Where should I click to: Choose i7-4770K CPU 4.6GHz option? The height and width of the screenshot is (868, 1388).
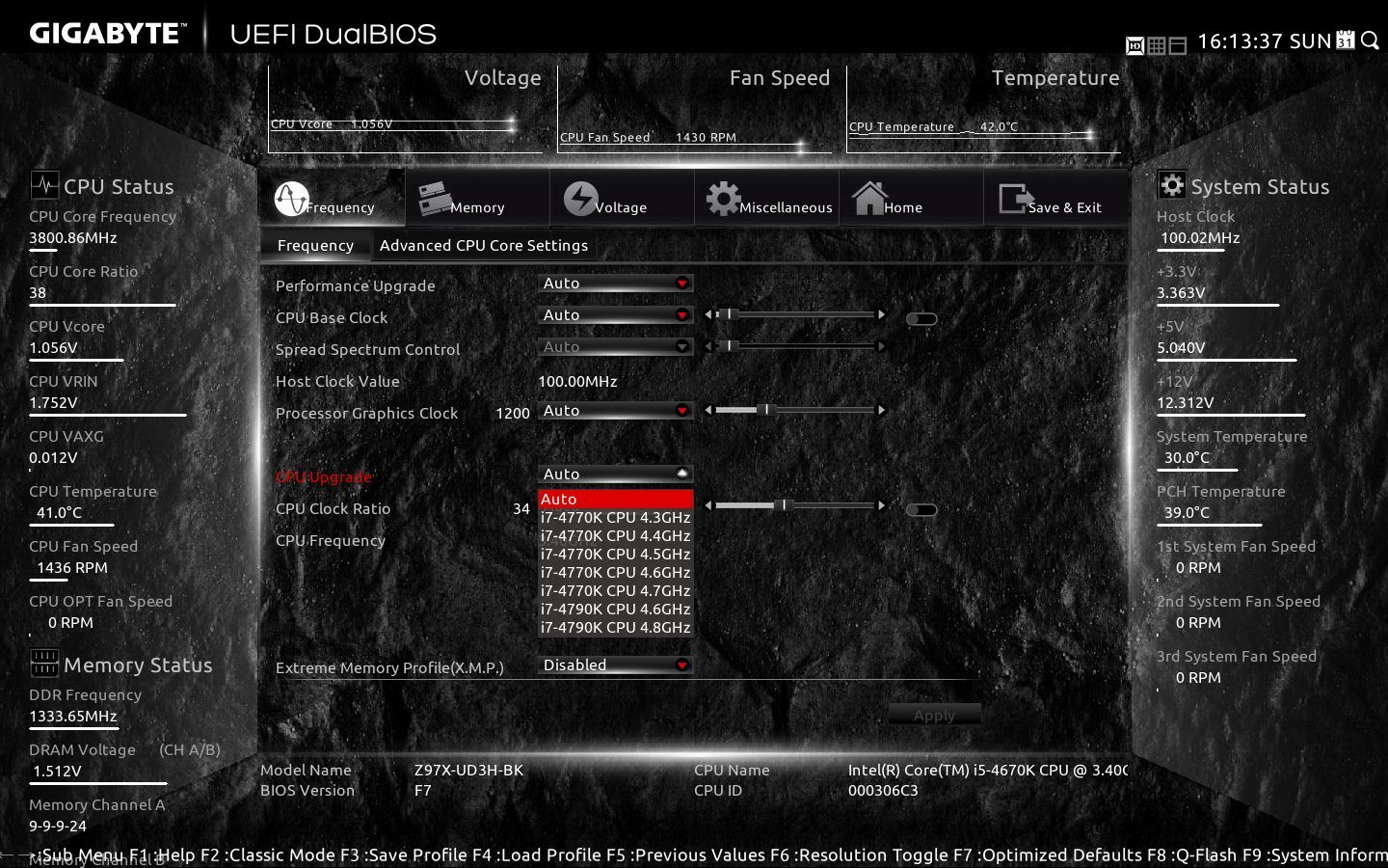pos(615,572)
